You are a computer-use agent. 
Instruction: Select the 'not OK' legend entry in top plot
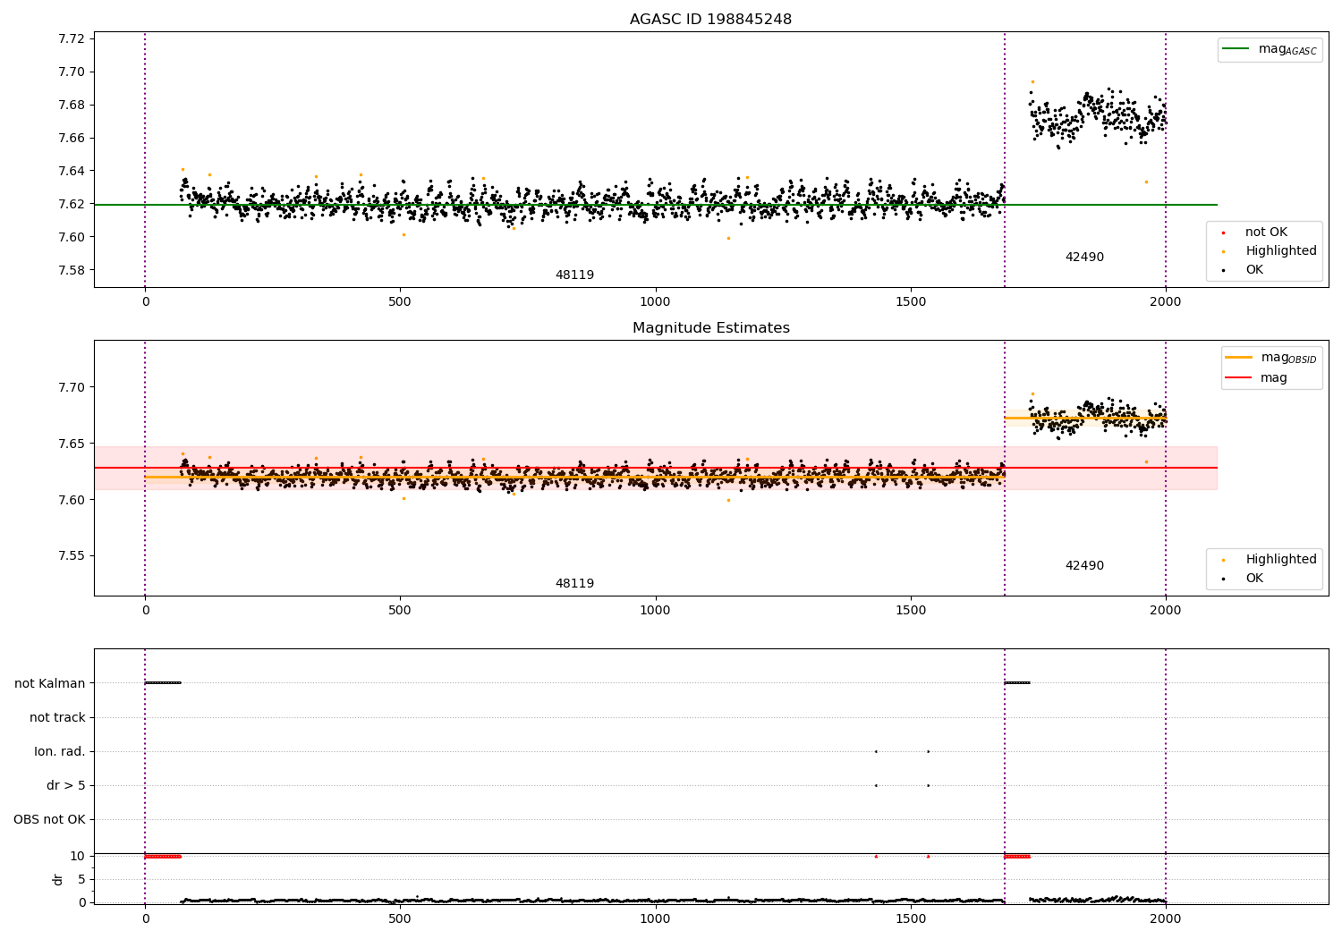point(1266,233)
